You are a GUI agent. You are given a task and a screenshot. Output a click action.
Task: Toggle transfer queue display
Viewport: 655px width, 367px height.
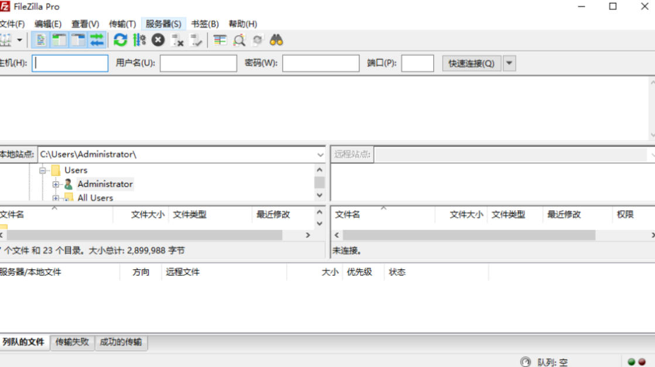coord(97,40)
